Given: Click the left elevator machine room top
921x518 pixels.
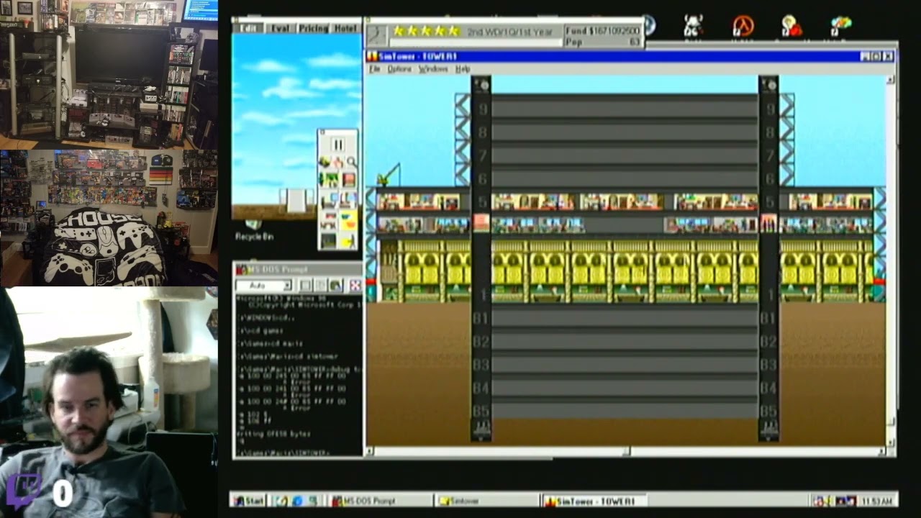Looking at the screenshot, I should point(481,85).
